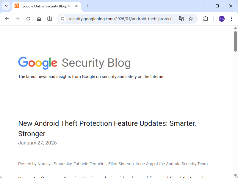This screenshot has width=238, height=178.
Task: Go back using the back arrow
Action: tap(7, 18)
